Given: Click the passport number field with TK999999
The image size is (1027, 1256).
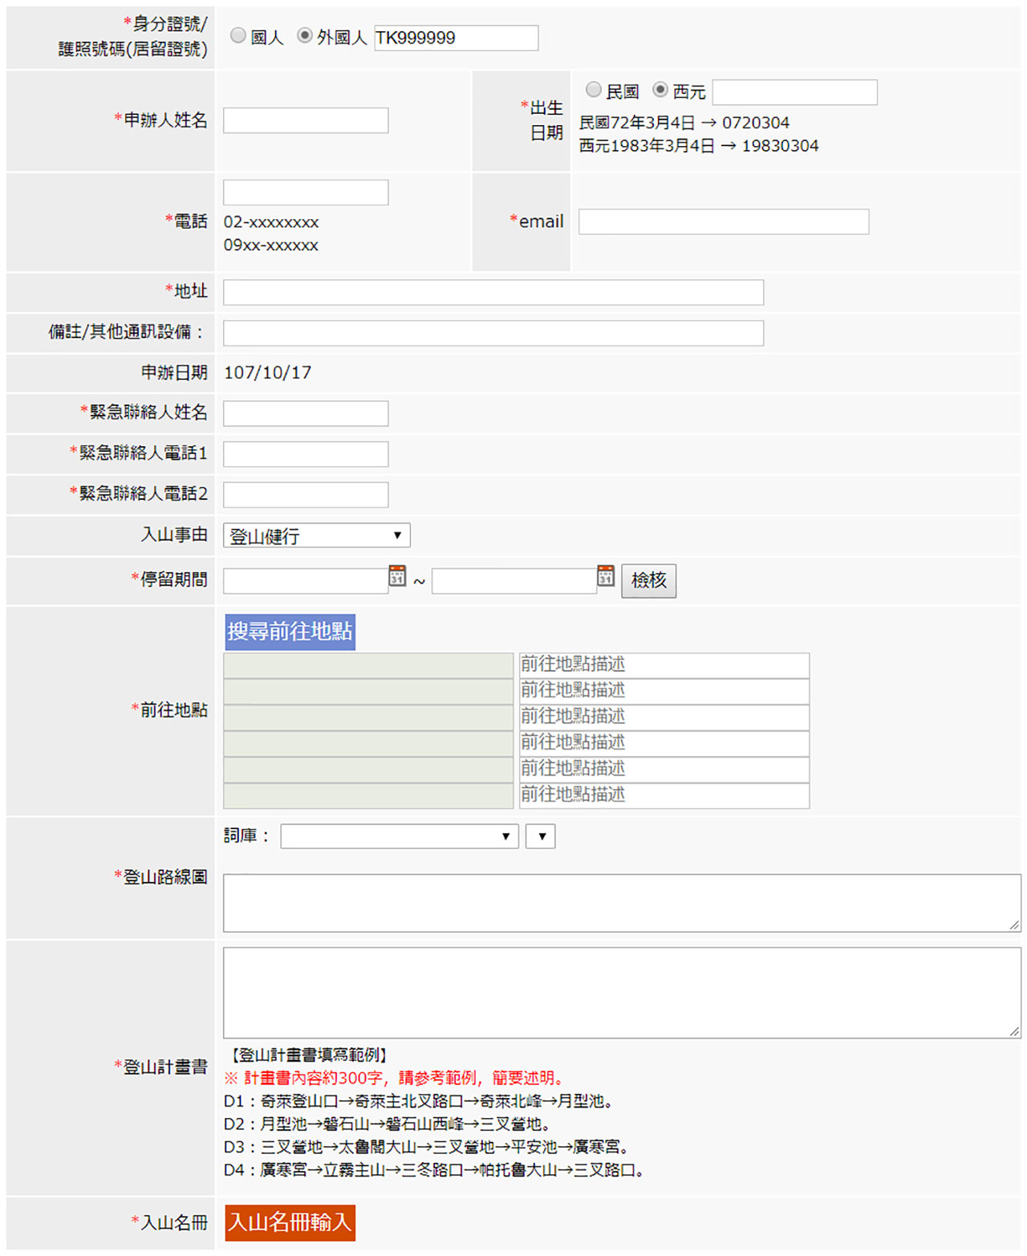Looking at the screenshot, I should (456, 38).
